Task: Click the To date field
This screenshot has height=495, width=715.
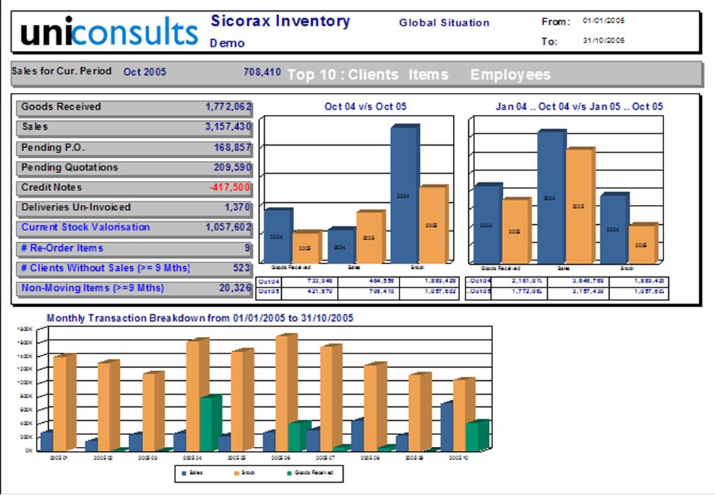Action: pos(603,41)
